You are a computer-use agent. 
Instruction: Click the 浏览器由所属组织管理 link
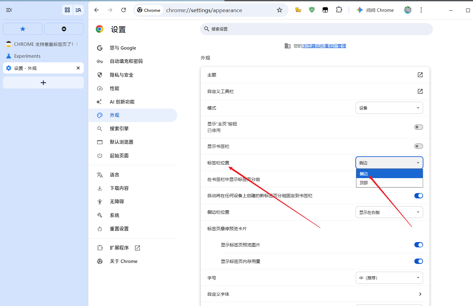pyautogui.click(x=324, y=46)
